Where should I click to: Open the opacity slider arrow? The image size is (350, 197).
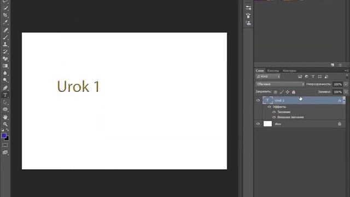pyautogui.click(x=346, y=84)
